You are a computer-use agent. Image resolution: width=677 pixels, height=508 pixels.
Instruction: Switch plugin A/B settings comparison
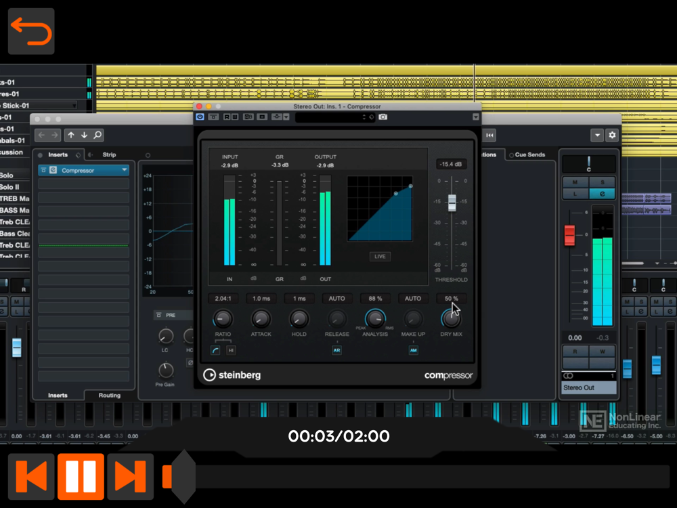(x=248, y=117)
